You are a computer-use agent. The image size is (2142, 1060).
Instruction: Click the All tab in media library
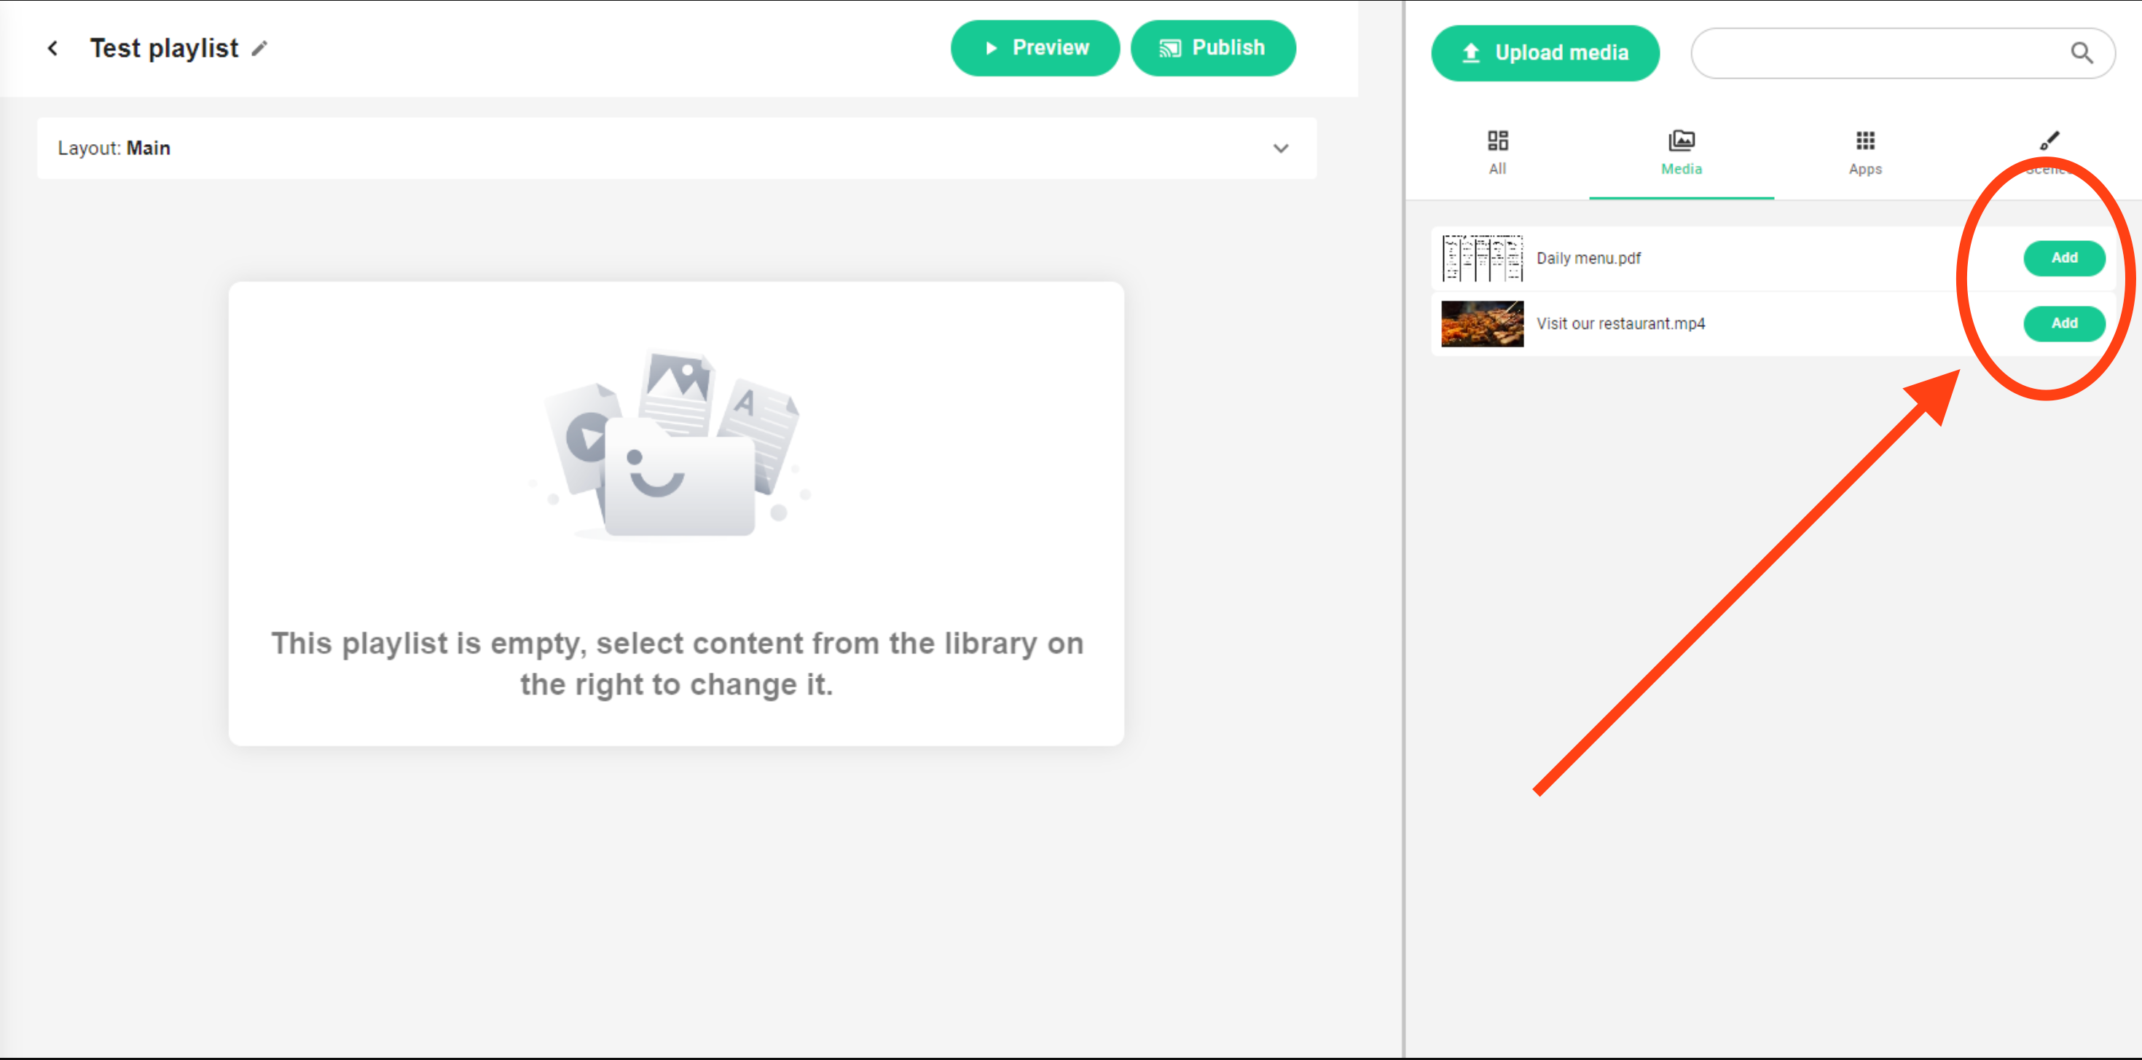pyautogui.click(x=1499, y=153)
